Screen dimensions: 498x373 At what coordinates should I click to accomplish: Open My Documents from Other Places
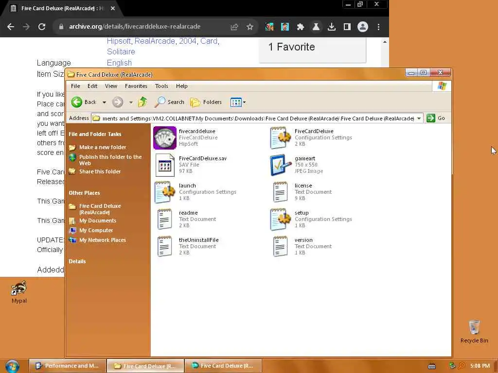coord(97,220)
